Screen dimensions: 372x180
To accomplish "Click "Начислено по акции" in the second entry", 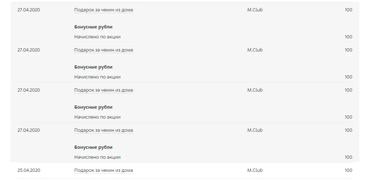I will click(x=97, y=77).
